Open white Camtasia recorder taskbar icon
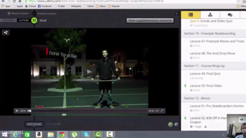Image resolution: width=246 pixels, height=138 pixels. coord(110,135)
